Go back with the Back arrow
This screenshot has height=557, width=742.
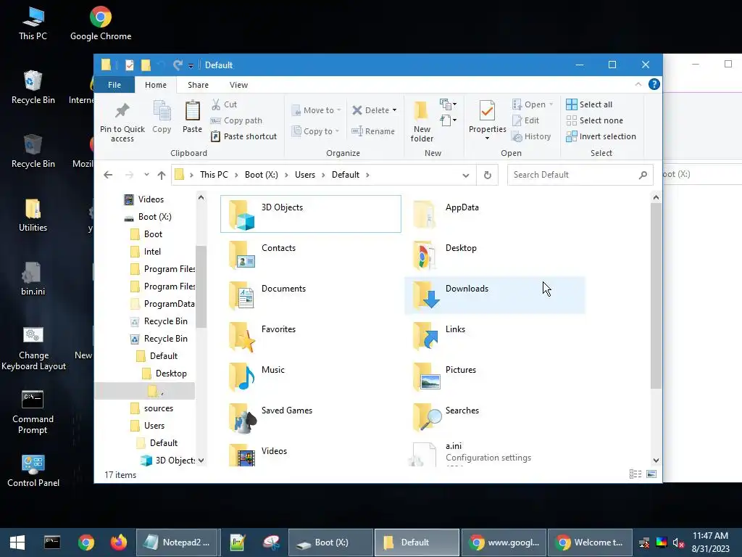click(108, 175)
